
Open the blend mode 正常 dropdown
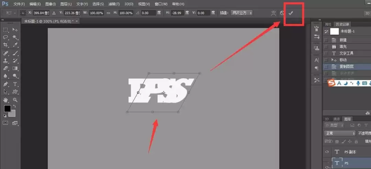pos(340,134)
